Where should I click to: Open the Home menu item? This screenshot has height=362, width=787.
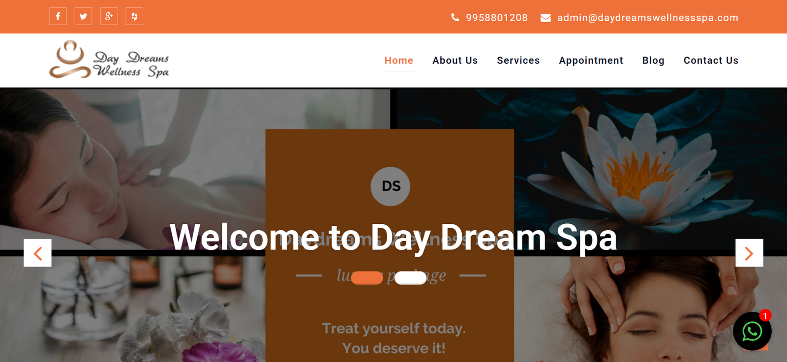pos(399,60)
